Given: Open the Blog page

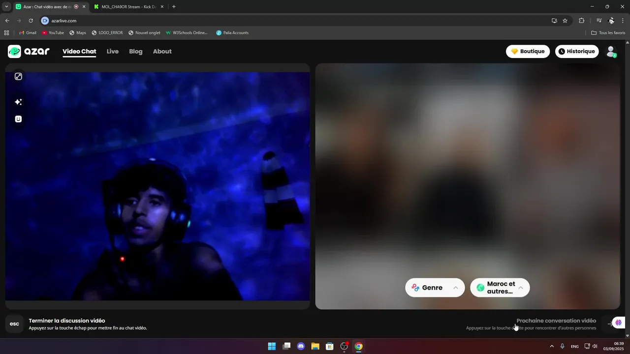Looking at the screenshot, I should coord(136,51).
